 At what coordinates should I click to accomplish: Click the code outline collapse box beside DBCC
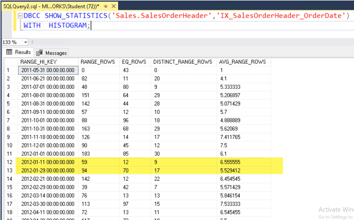tap(20, 15)
